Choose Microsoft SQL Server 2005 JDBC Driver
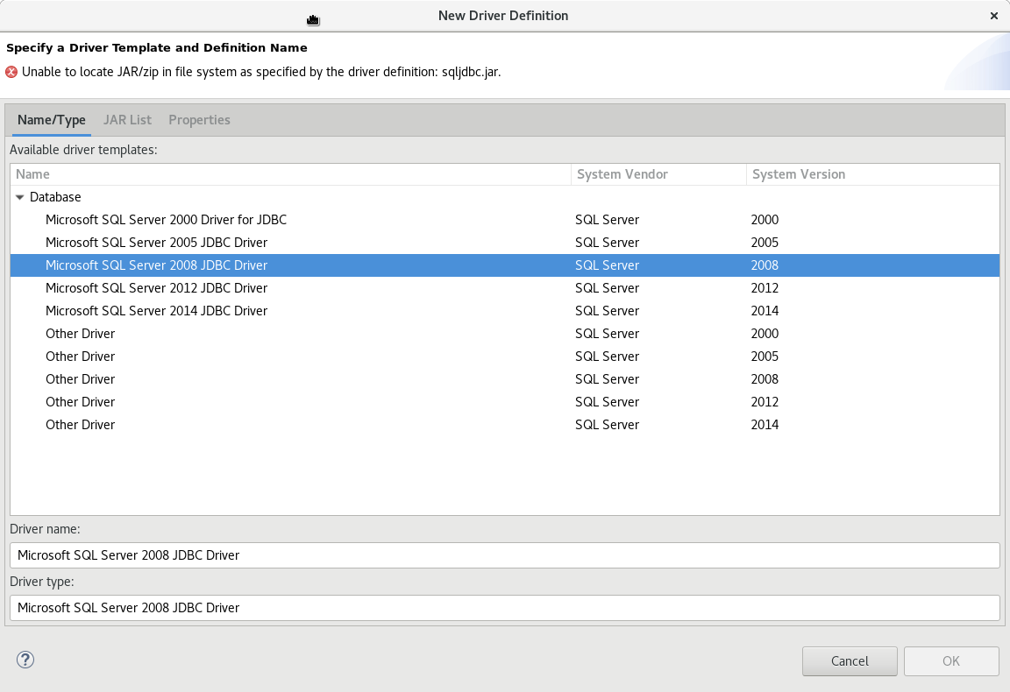Image resolution: width=1010 pixels, height=692 pixels. (x=156, y=243)
